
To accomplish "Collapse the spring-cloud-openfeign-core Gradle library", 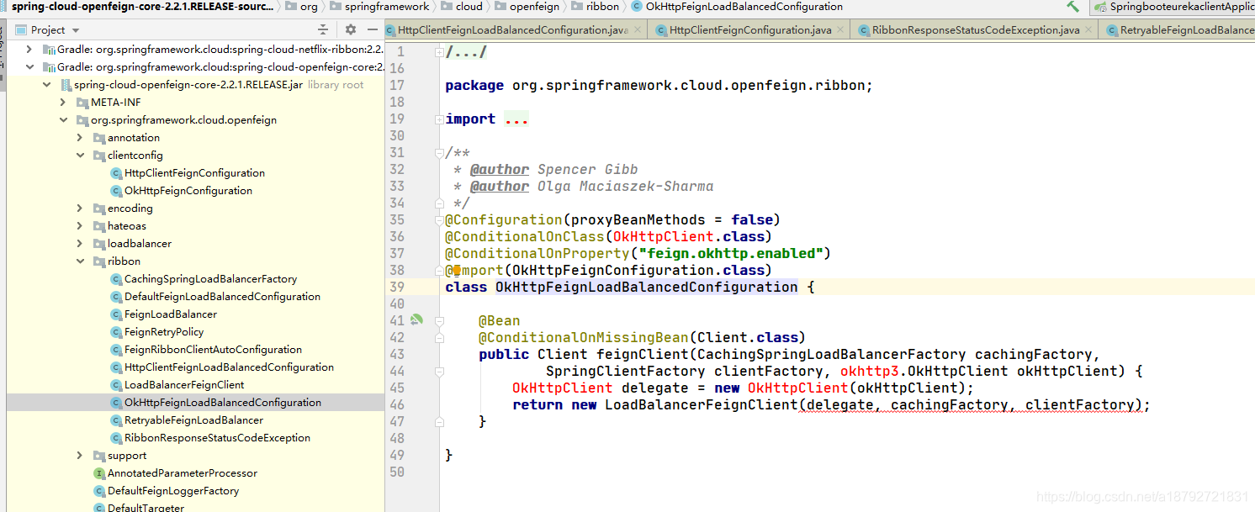I will [x=30, y=67].
